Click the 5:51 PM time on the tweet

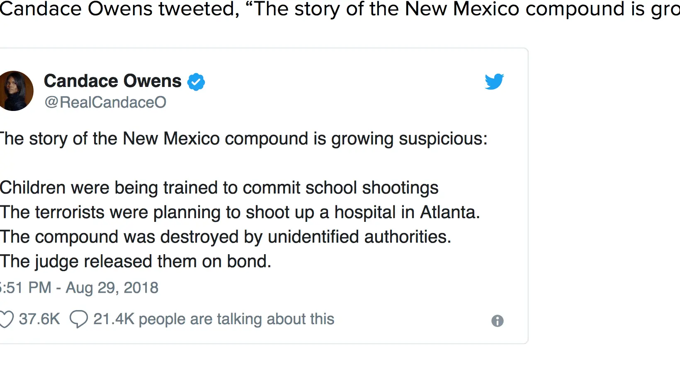click(x=25, y=288)
